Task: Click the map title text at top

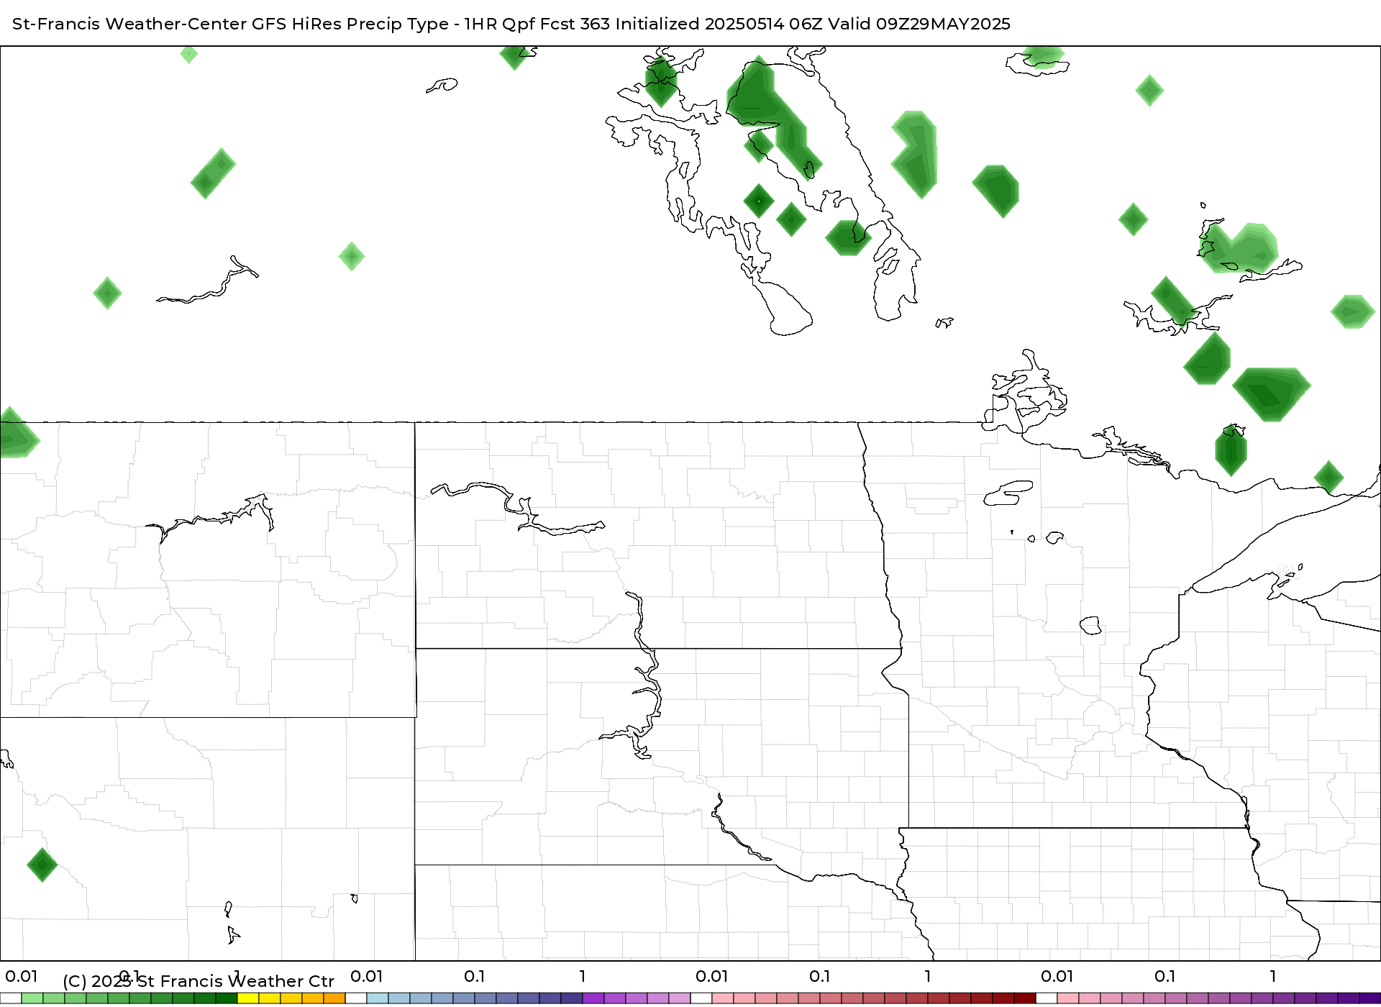Action: [x=511, y=24]
